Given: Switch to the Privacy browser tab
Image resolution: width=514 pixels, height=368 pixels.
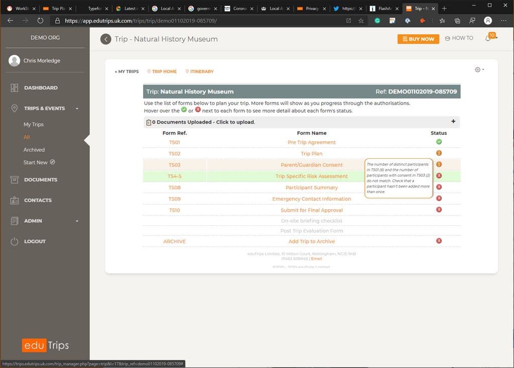Looking at the screenshot, I should (x=312, y=9).
